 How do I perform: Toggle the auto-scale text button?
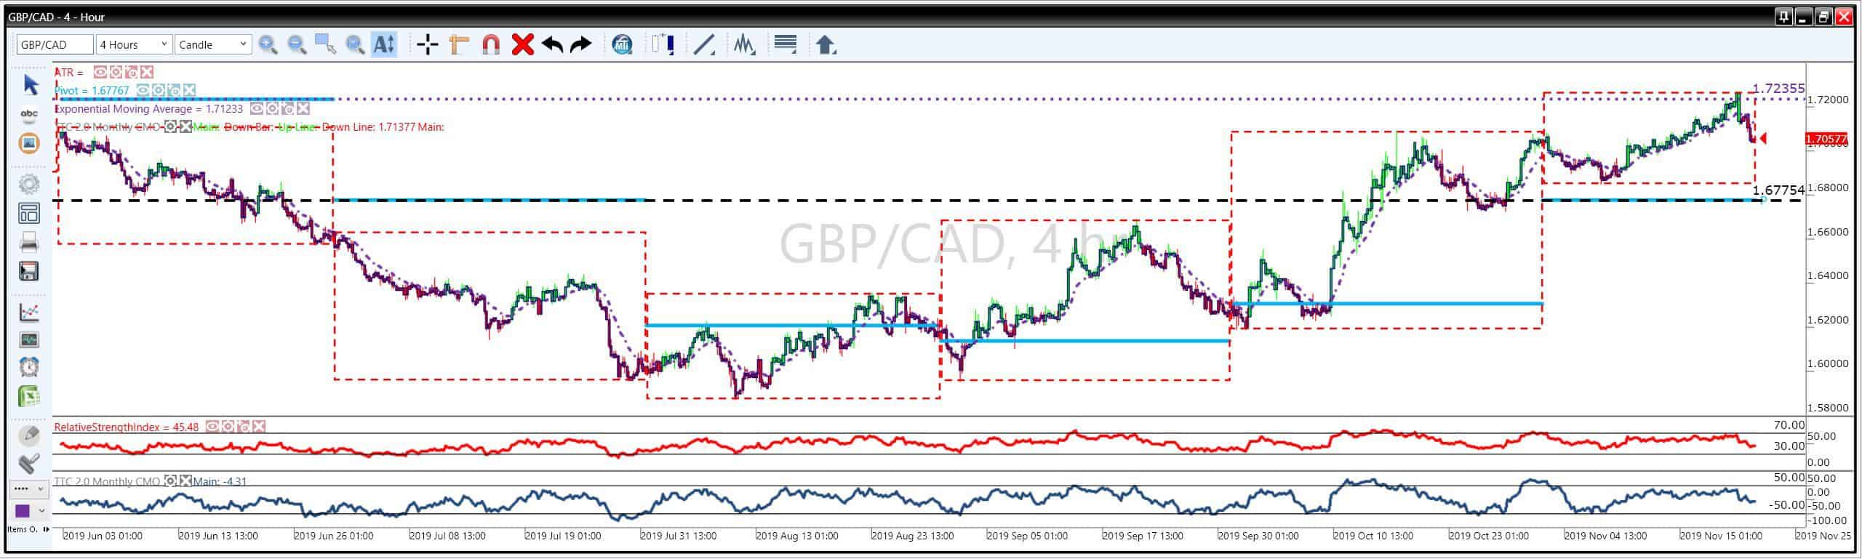pyautogui.click(x=383, y=45)
